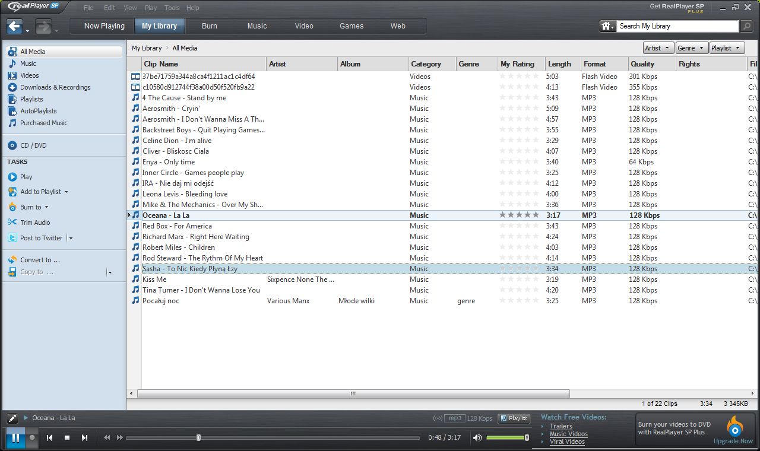This screenshot has width=760, height=451.
Task: Expand the Burn to dropdown
Action: tap(46, 207)
